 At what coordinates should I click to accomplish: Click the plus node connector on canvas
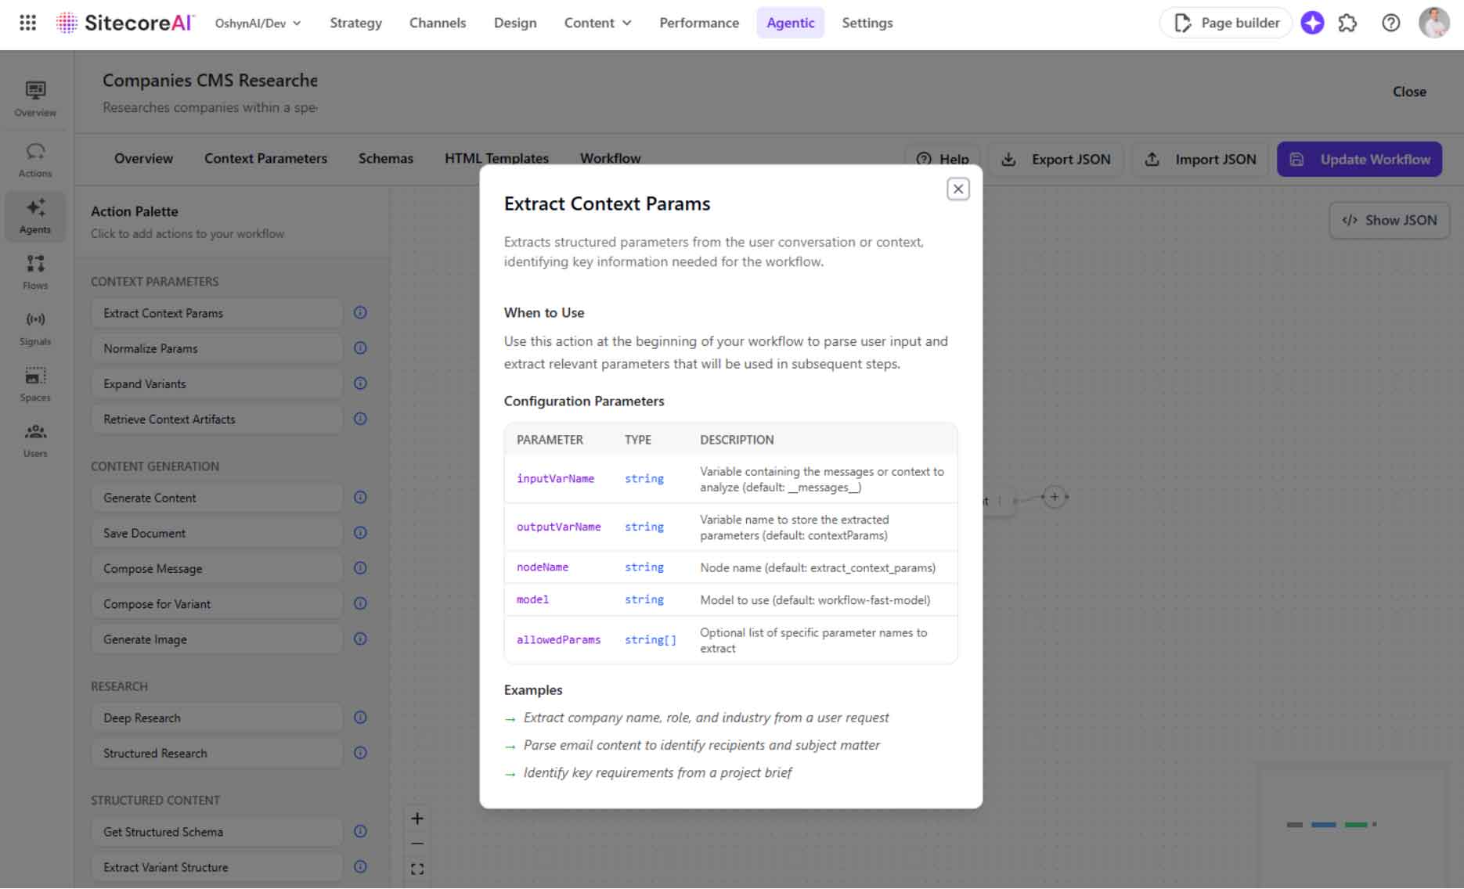tap(1055, 496)
